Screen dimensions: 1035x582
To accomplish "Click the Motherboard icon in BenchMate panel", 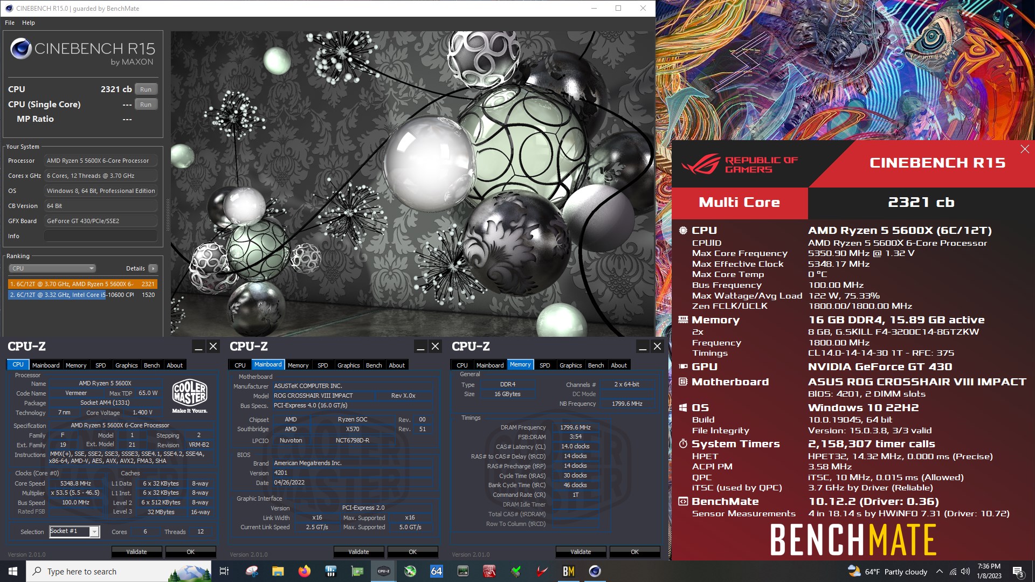I will pos(683,382).
